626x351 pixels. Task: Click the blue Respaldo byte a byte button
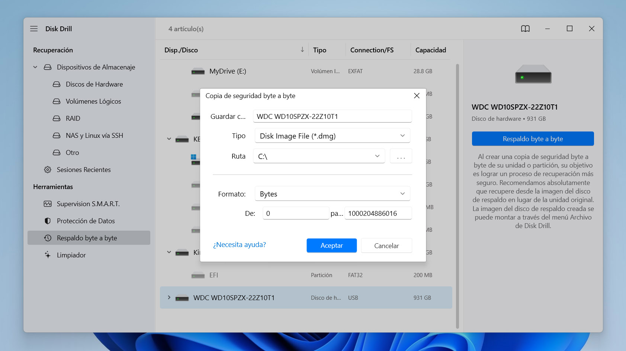[533, 139]
